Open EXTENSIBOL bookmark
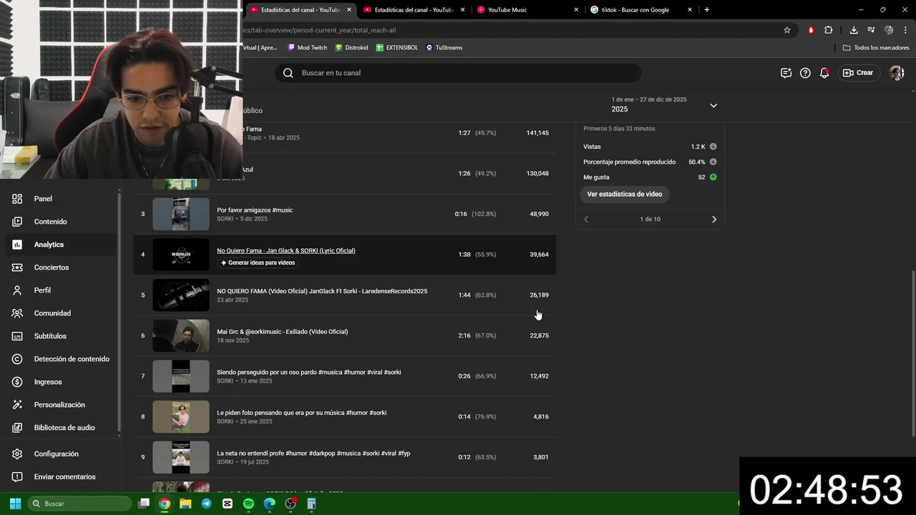The image size is (916, 515). pyautogui.click(x=397, y=48)
